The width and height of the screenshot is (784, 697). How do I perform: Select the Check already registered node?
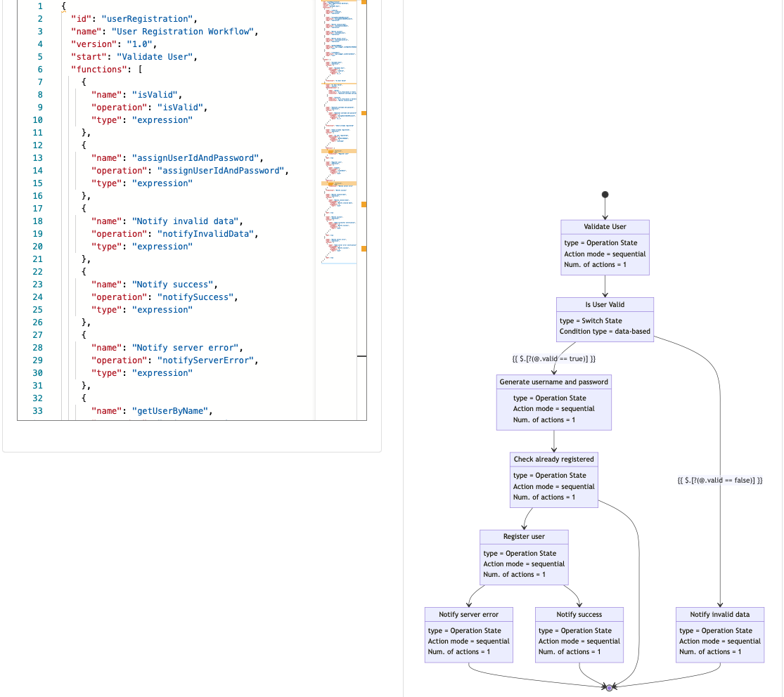pos(553,481)
